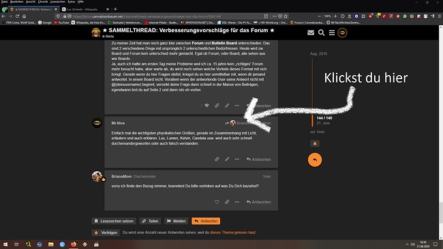Click the Firefox taskbar icon

tap(74, 244)
